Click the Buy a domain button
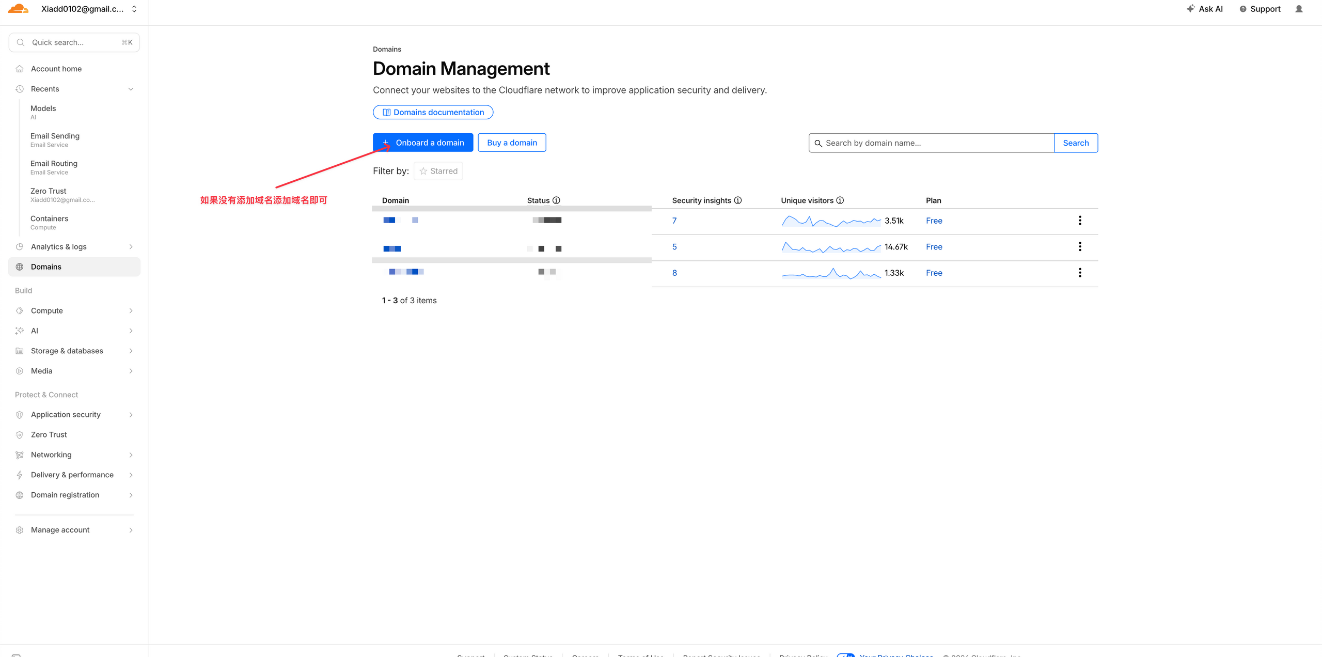Screen dimensions: 1322x657 (x=512, y=143)
